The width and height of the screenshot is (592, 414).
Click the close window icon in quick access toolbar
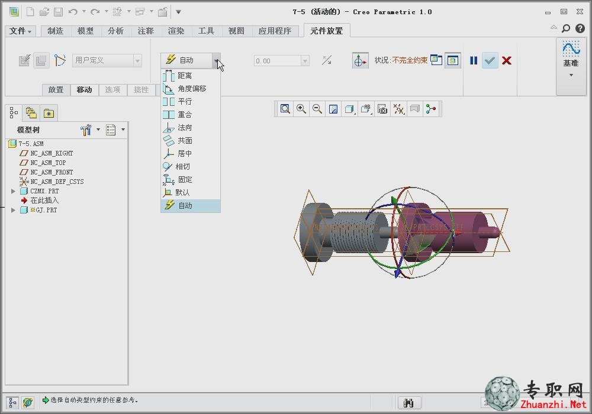tap(163, 12)
